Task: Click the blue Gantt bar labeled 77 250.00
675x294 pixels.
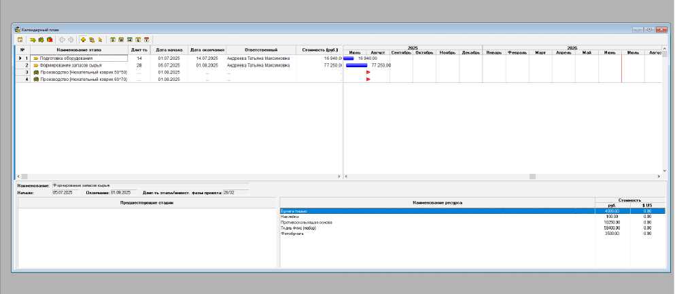Action: (356, 65)
